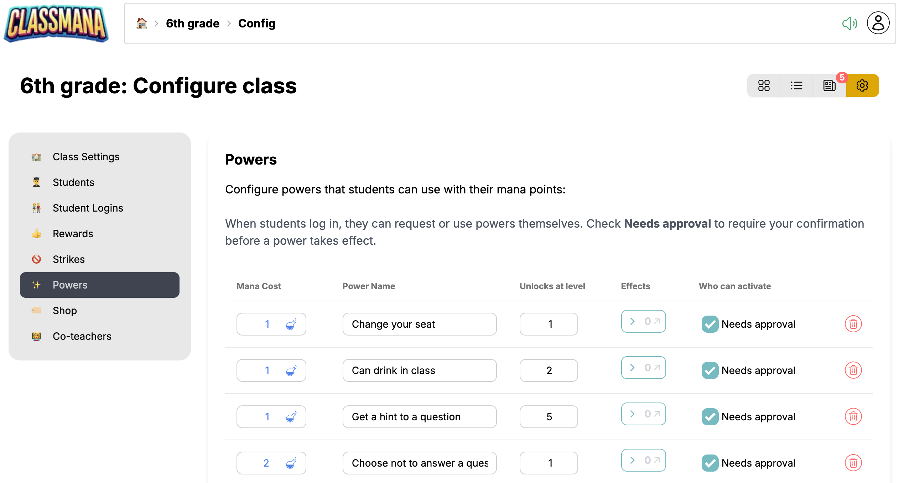Delete the Can drink in class power
The height and width of the screenshot is (483, 899).
tap(853, 370)
